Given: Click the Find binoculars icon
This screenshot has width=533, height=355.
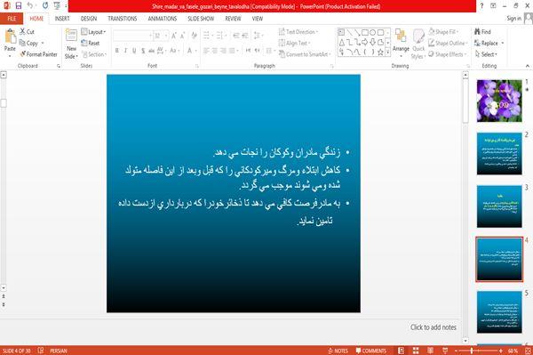Looking at the screenshot, I should [x=477, y=32].
